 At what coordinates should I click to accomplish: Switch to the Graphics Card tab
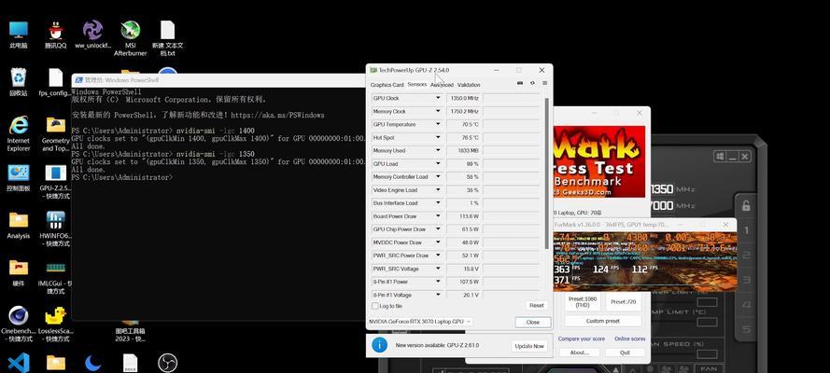pos(387,85)
